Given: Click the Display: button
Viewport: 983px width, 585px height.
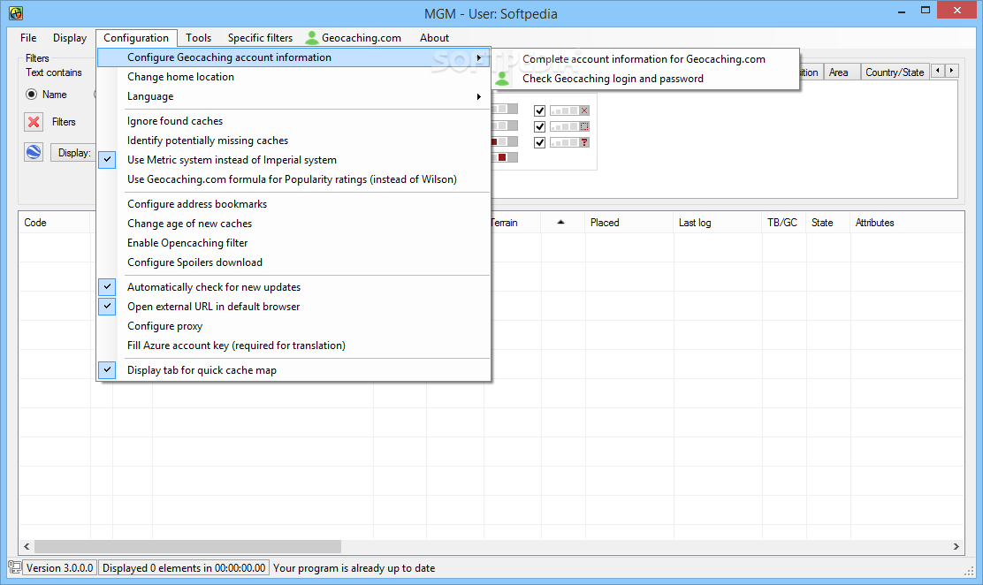Looking at the screenshot, I should 74,152.
